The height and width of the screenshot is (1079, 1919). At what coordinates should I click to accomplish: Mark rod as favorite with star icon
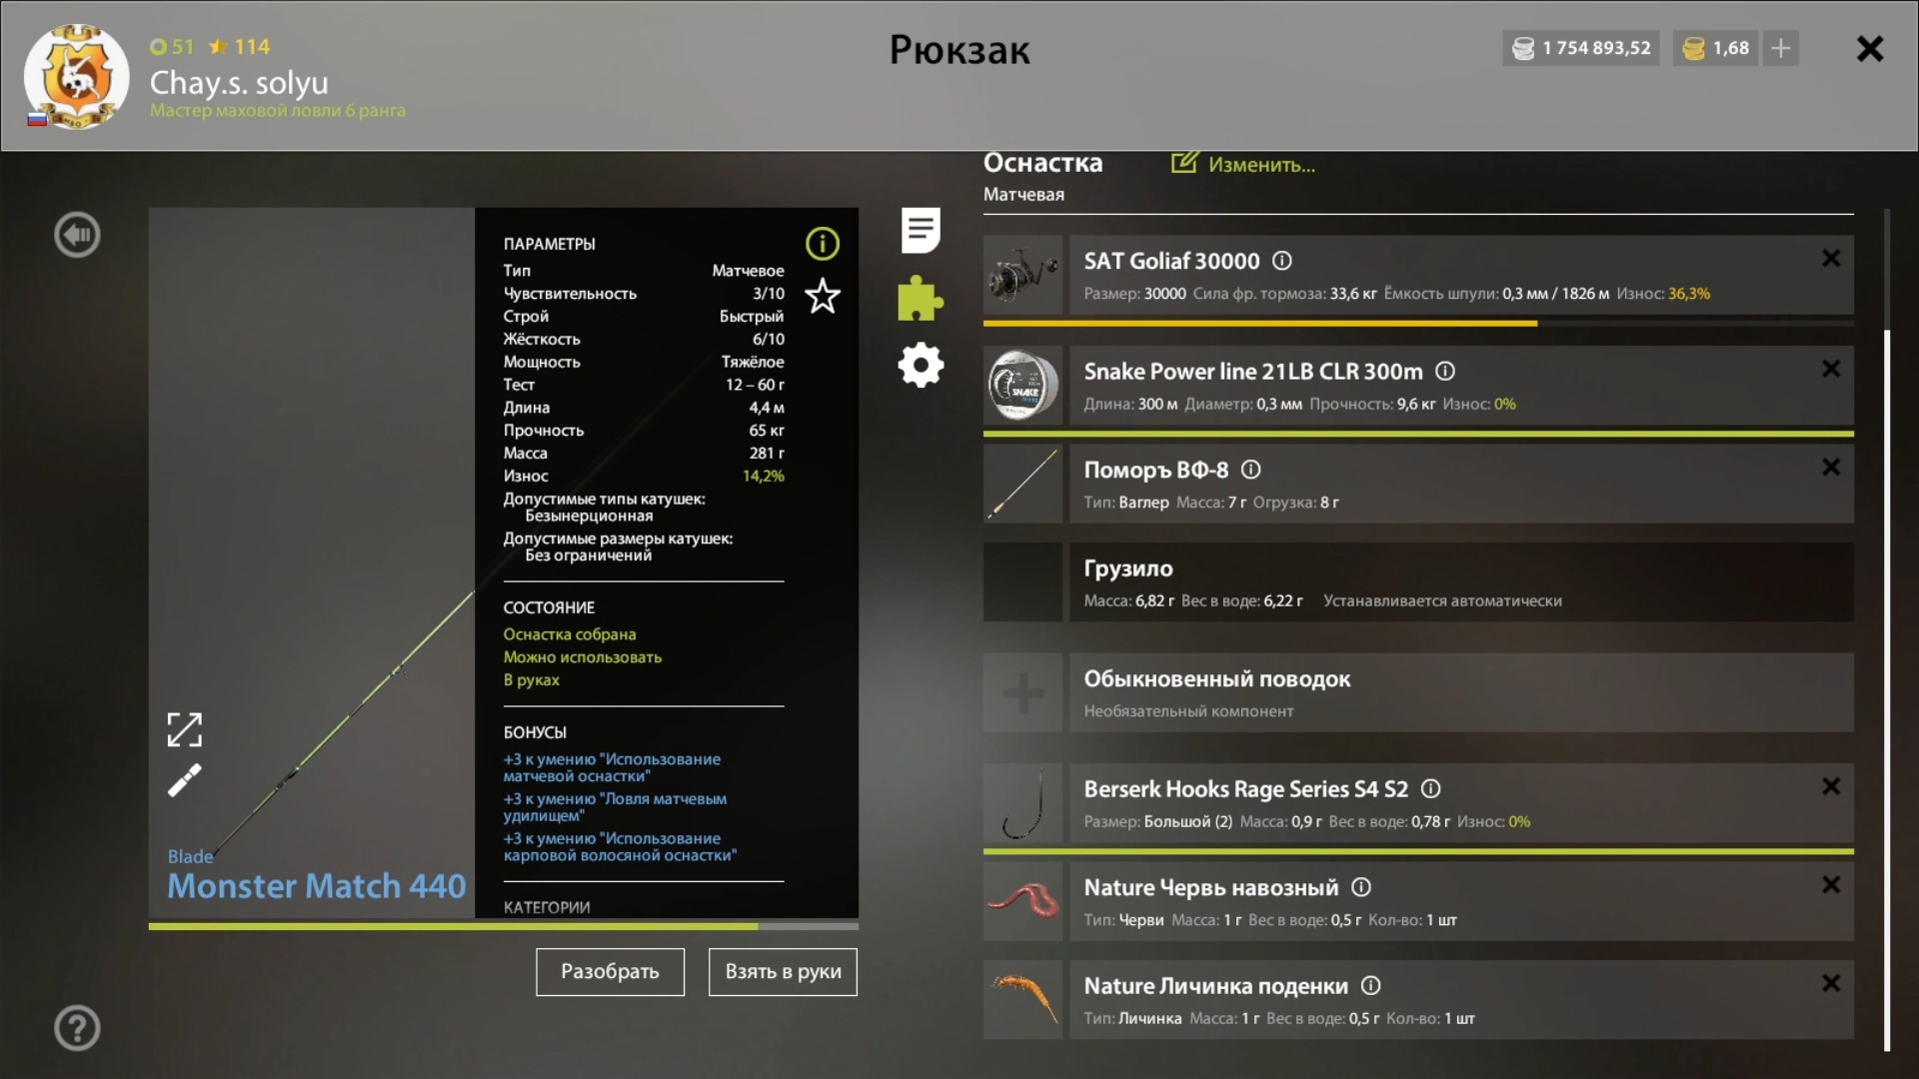(823, 296)
